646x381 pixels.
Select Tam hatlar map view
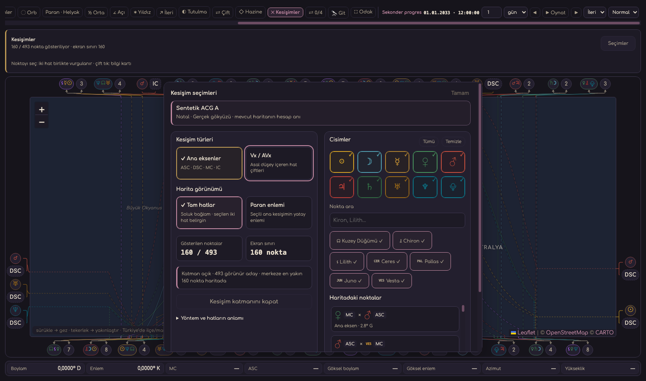[x=209, y=213]
